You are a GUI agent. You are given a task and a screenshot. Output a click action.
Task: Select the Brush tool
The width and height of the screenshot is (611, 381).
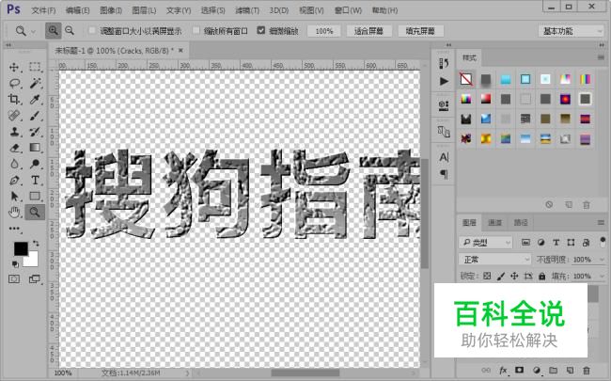(35, 116)
